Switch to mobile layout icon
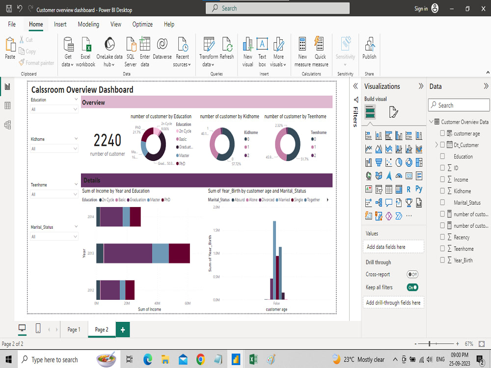This screenshot has height=368, width=491. 38,328
